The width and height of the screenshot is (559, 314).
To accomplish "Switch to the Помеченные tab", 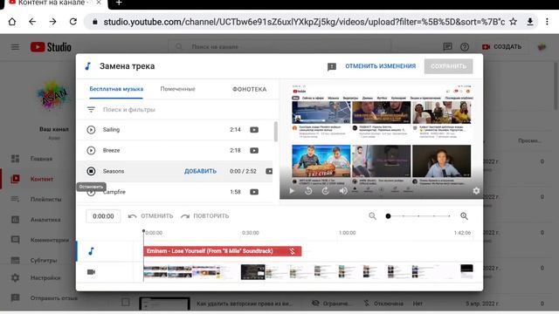I will point(177,89).
